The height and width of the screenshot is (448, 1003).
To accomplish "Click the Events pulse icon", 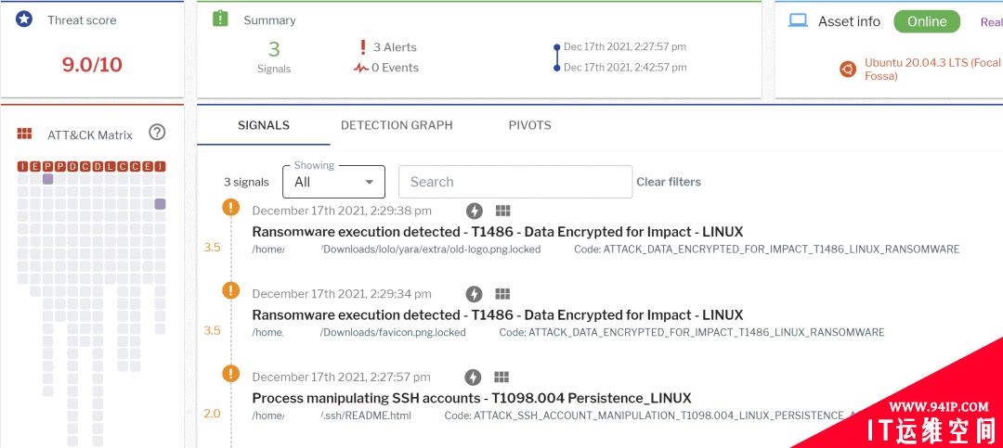I will point(360,67).
